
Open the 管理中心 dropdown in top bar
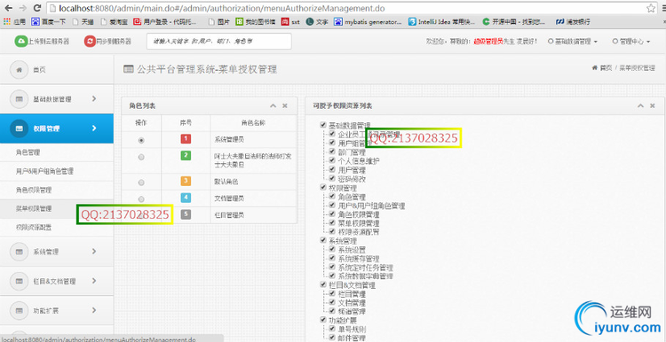coord(631,42)
